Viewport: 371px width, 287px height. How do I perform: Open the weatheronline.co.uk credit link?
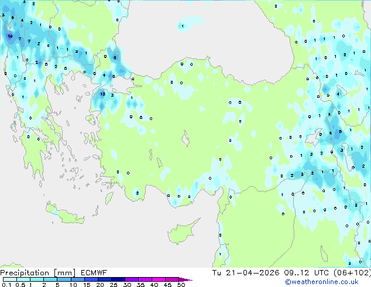322,282
